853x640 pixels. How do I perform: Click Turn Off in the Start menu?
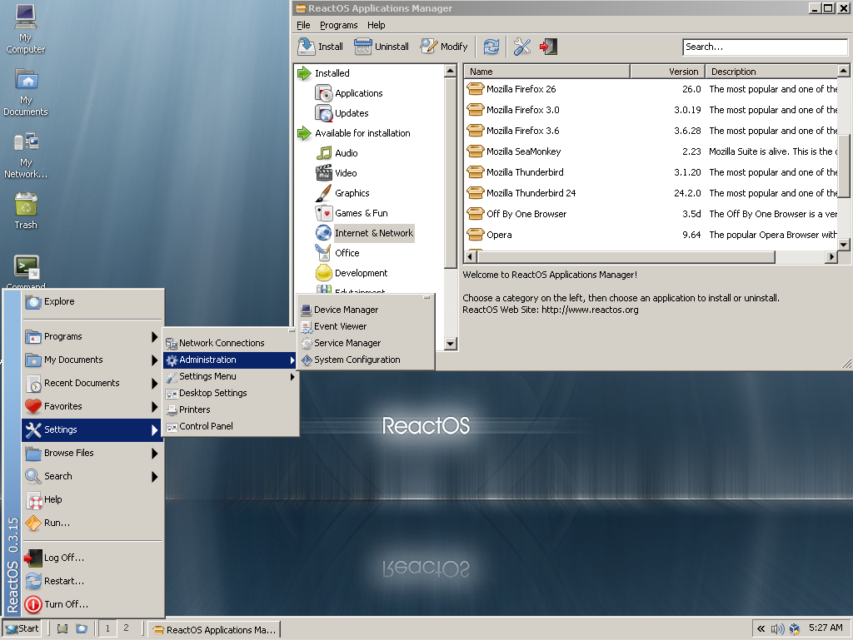(66, 604)
